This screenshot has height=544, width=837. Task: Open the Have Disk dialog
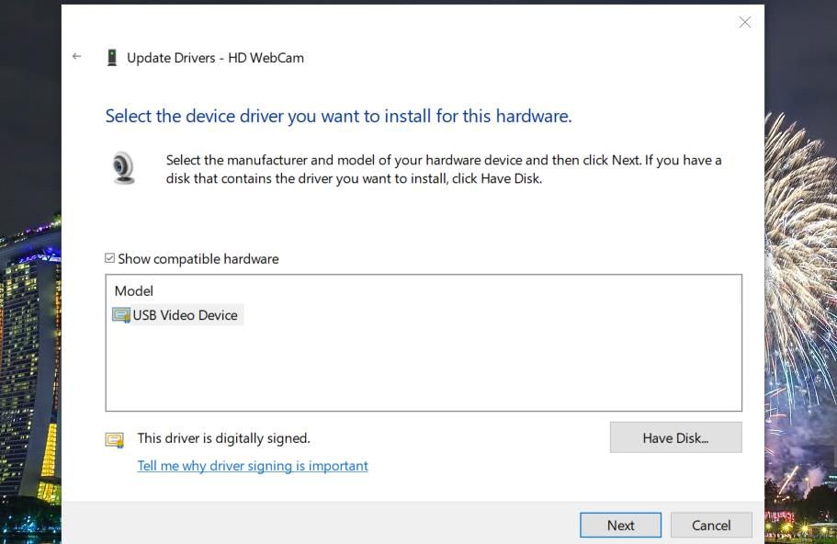tap(676, 437)
